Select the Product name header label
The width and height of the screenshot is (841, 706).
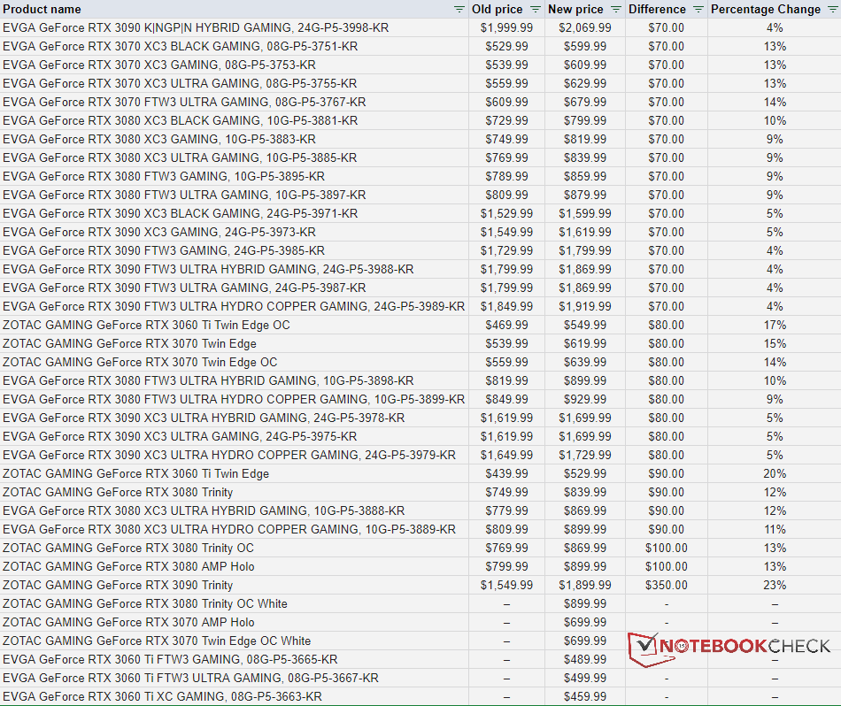tap(42, 9)
